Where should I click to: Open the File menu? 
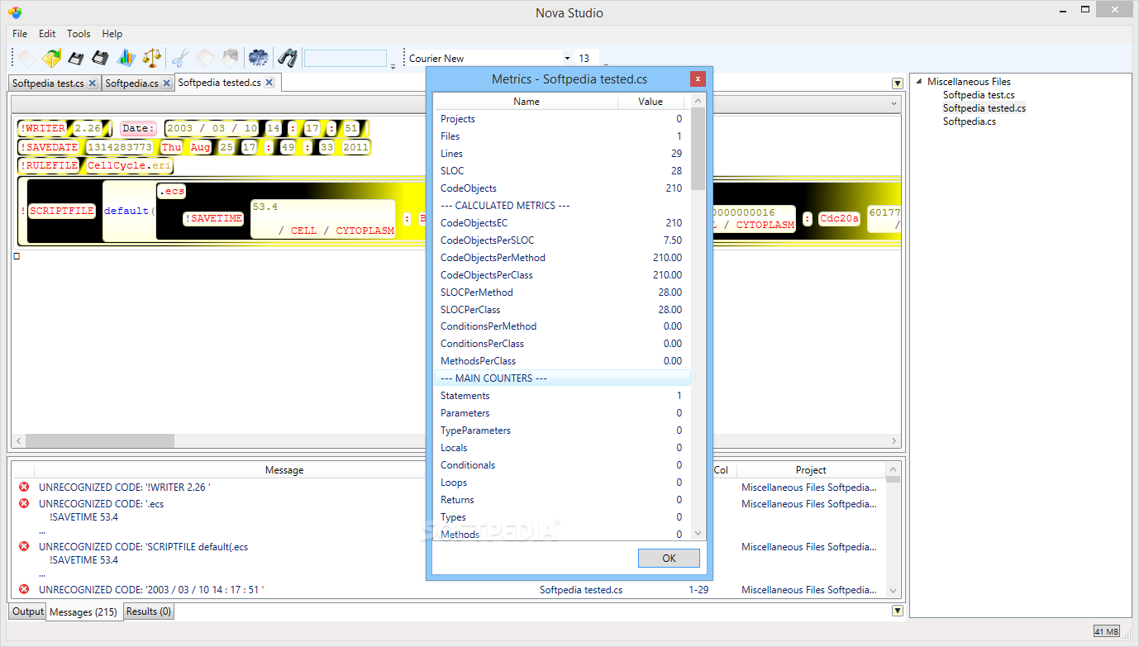(x=20, y=34)
